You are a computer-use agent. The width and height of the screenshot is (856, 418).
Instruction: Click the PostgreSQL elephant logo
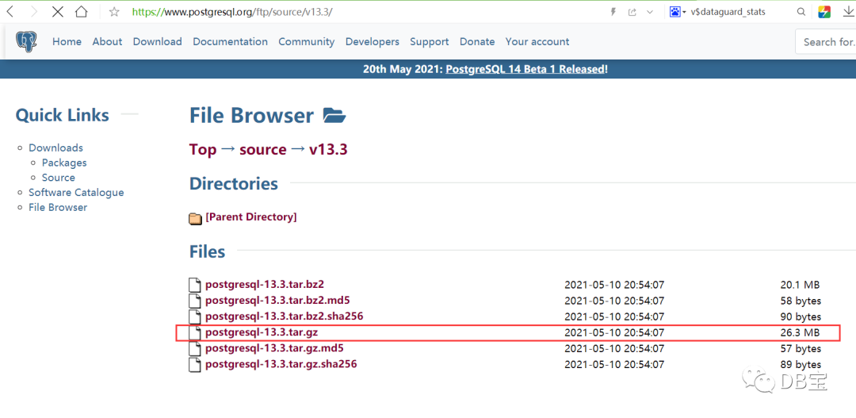26,41
